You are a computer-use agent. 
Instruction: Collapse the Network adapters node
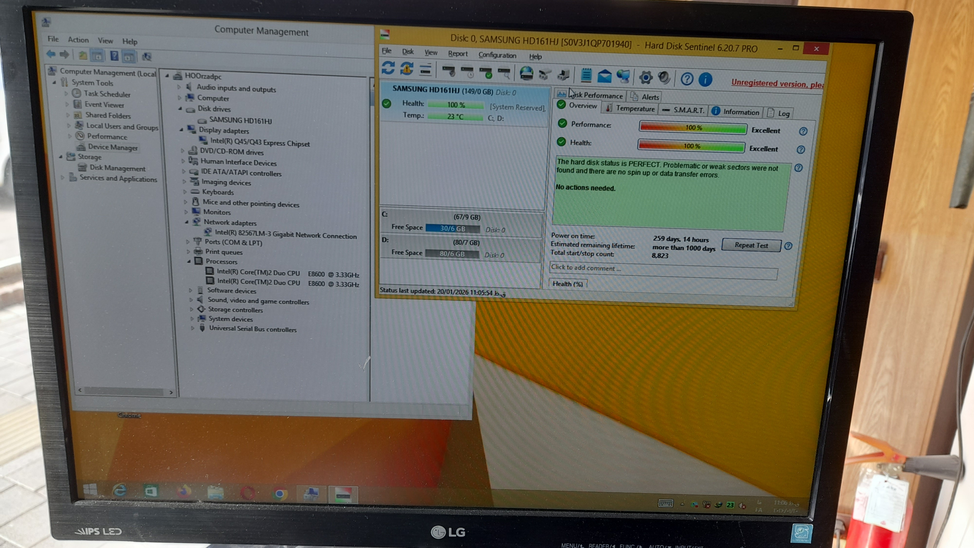pyautogui.click(x=187, y=222)
